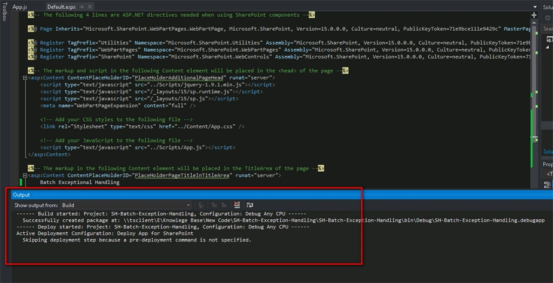The image size is (553, 283).
Task: Click the 'Deploy started' output line
Action: pyautogui.click(x=163, y=227)
